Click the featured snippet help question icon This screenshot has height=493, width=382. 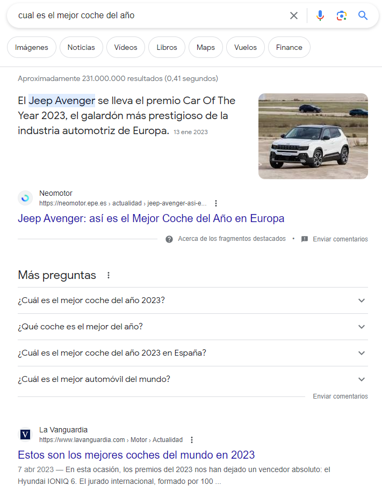(169, 239)
